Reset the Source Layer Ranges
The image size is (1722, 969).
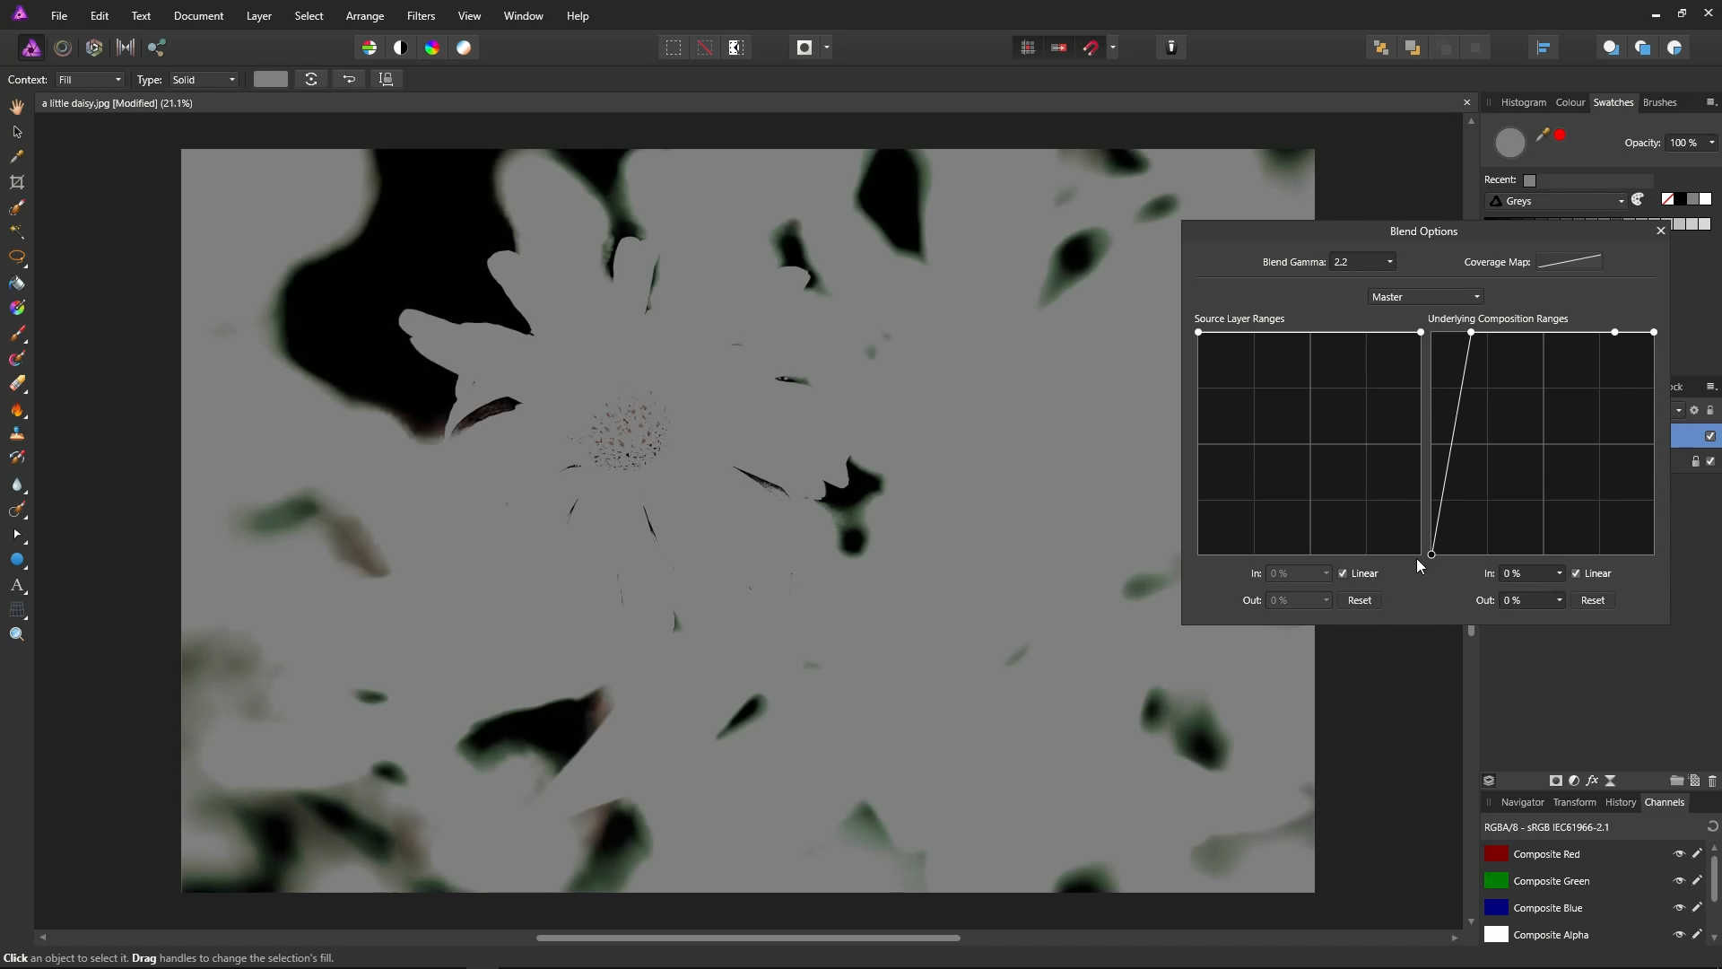pos(1359,600)
